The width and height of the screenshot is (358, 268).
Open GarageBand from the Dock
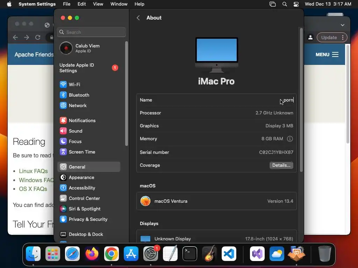[209, 254]
